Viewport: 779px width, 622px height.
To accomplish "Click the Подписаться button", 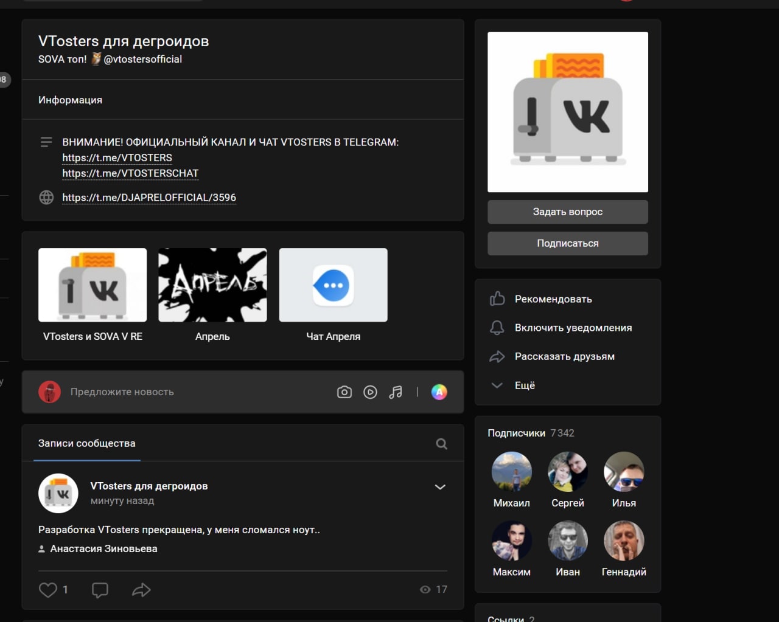I will [568, 243].
